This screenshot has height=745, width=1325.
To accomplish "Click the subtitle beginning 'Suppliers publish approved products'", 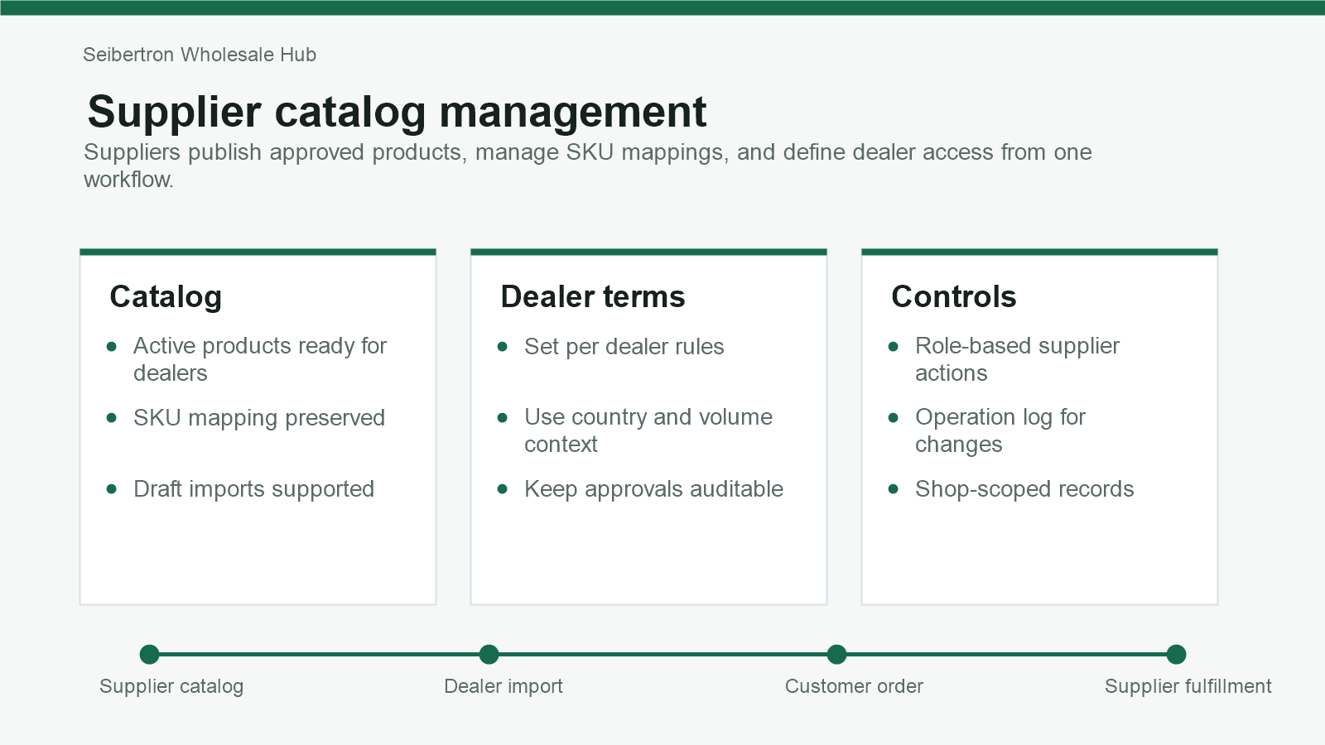I will pos(588,166).
